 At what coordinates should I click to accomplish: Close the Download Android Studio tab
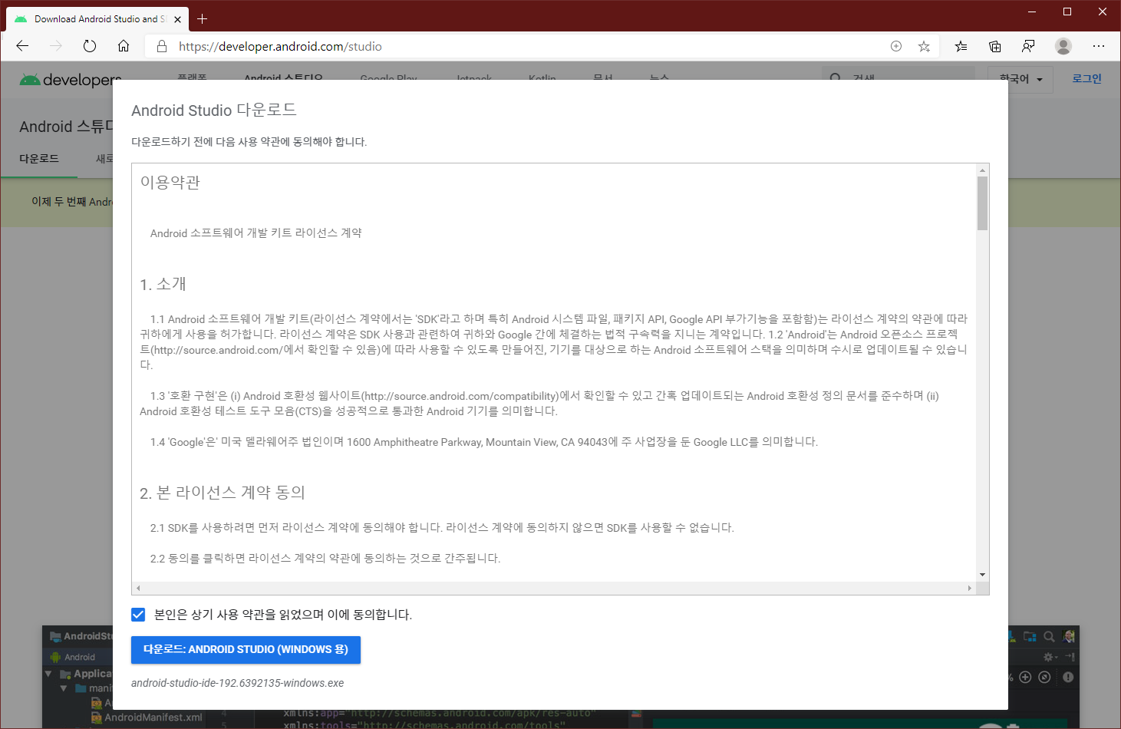click(178, 19)
